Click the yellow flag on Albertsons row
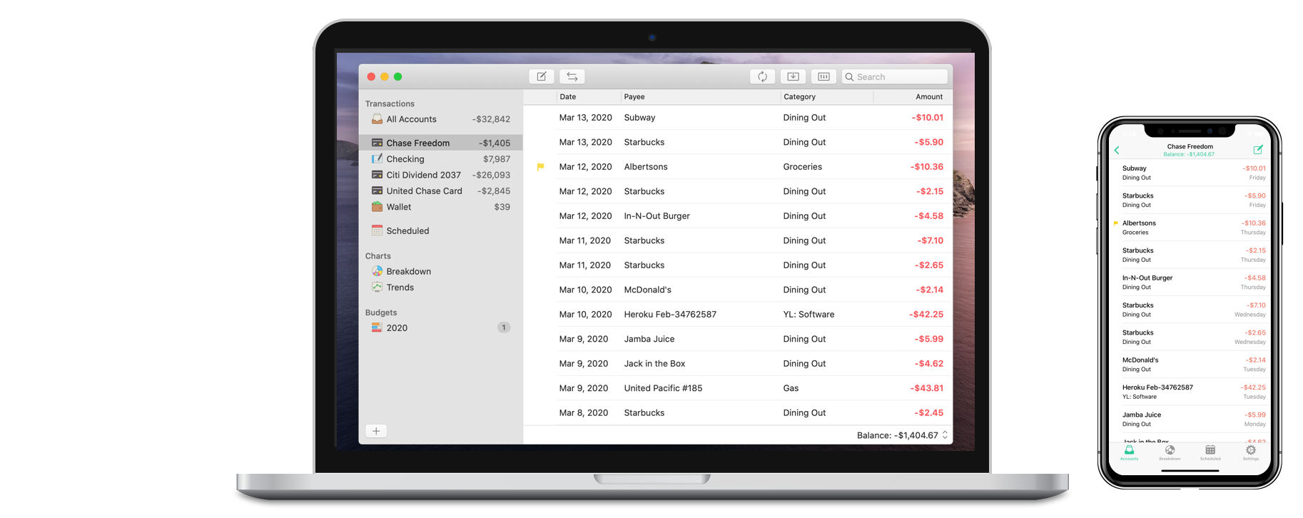This screenshot has height=518, width=1303. pos(540,167)
